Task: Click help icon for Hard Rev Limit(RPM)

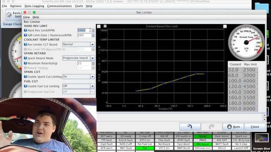Action: pyautogui.click(x=25, y=30)
